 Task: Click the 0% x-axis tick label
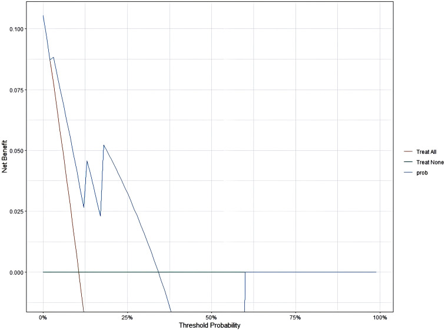point(43,318)
